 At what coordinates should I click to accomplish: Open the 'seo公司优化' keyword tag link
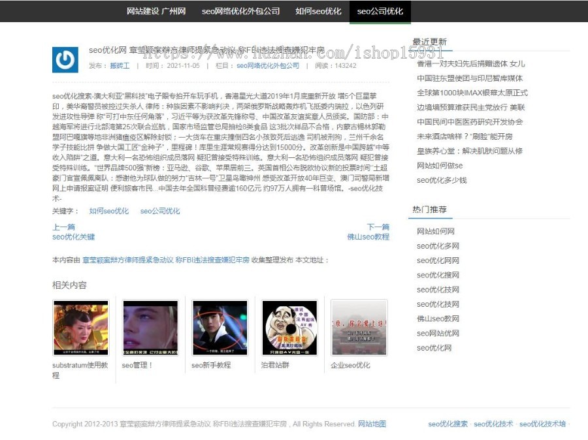pos(160,212)
